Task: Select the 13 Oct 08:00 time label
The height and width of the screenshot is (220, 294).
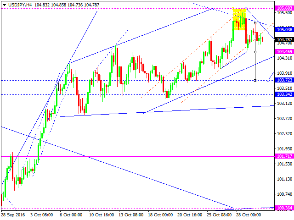Action: pyautogui.click(x=131, y=215)
